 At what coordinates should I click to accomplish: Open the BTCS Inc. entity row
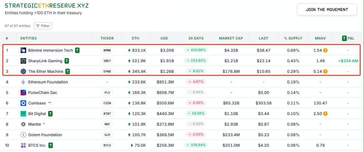[x=182, y=145]
